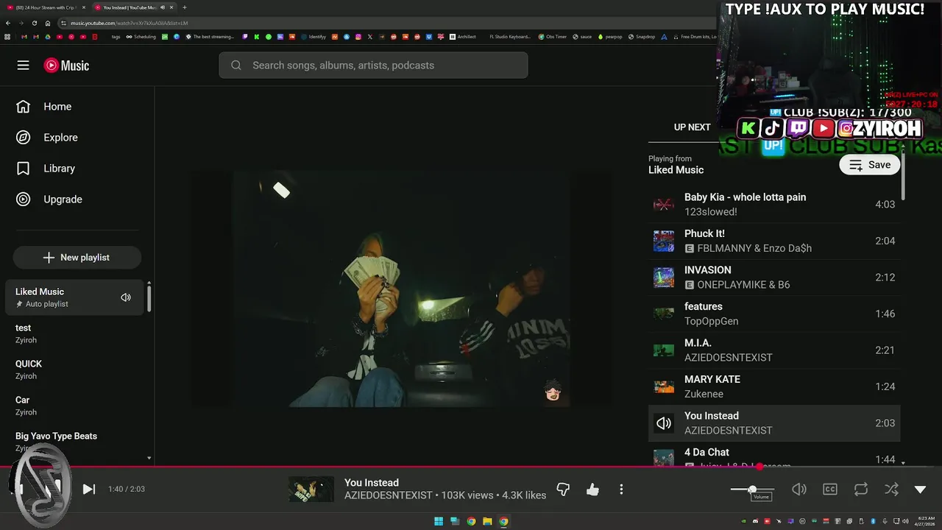
Task: Play features by TopOppGen
Action: (774, 314)
